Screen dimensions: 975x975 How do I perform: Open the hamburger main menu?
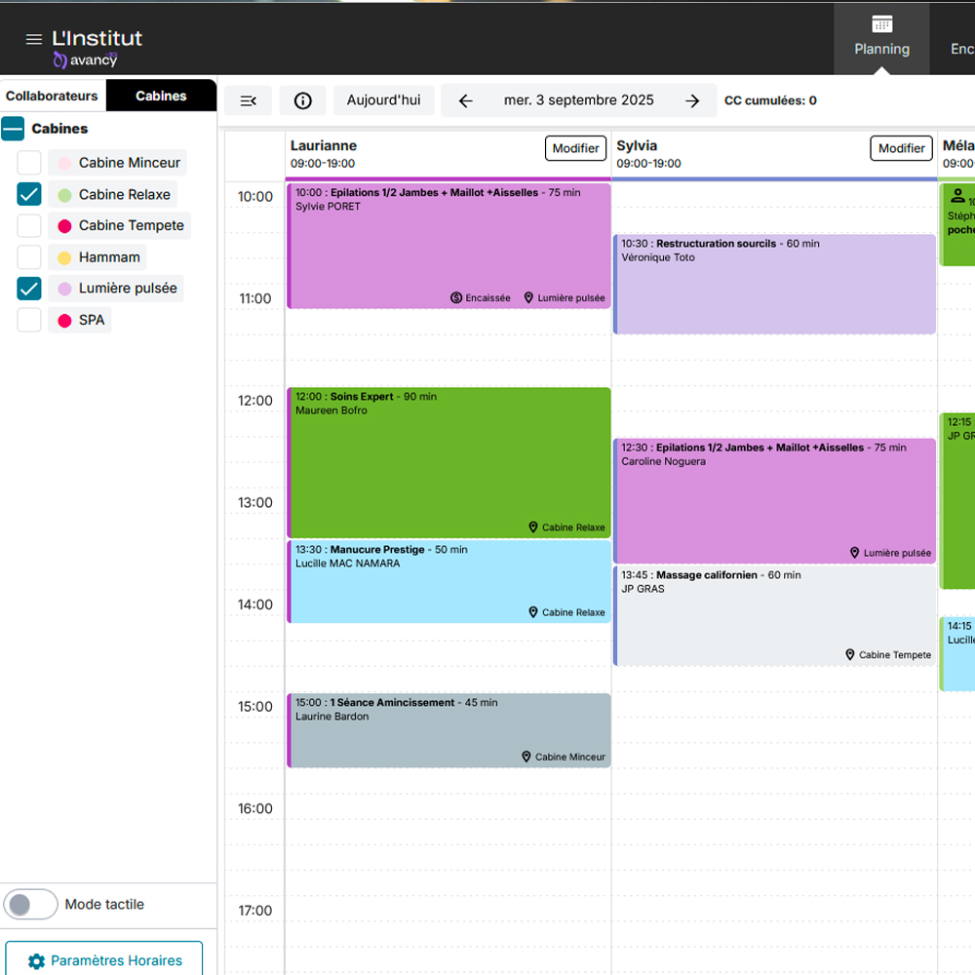click(x=33, y=39)
